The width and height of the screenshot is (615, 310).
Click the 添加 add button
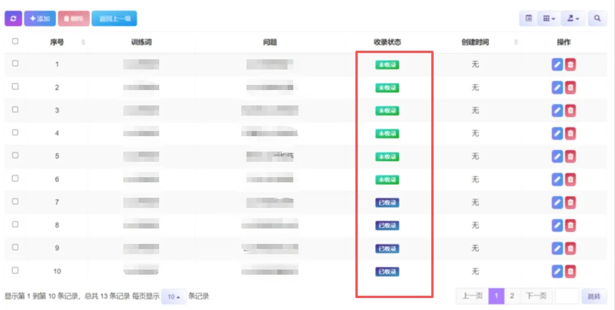(x=40, y=18)
